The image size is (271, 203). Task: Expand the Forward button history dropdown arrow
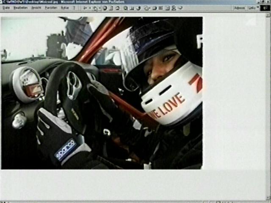[x=100, y=8]
